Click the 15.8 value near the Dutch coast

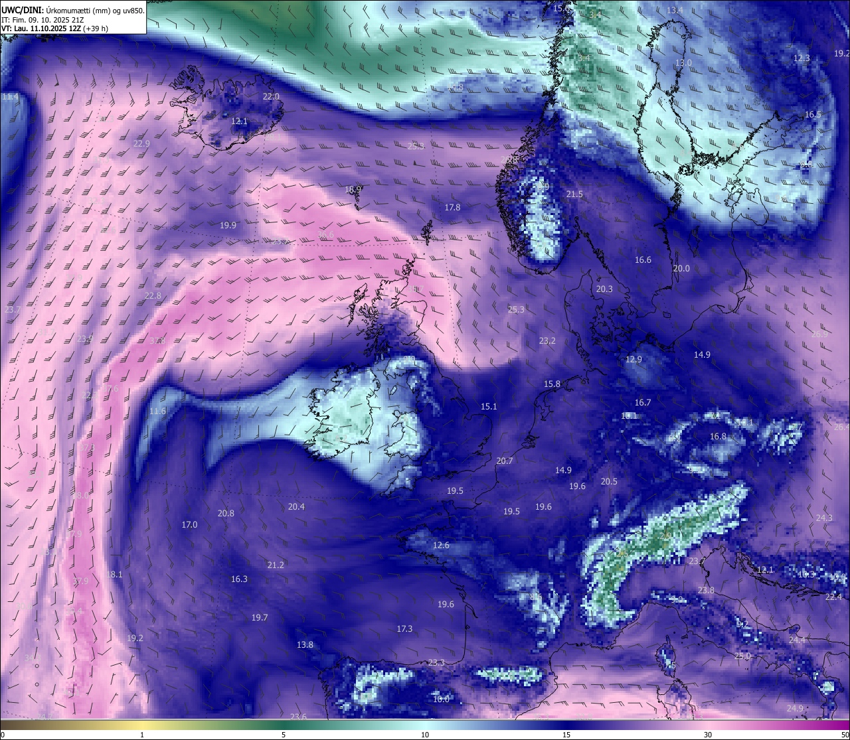point(552,384)
